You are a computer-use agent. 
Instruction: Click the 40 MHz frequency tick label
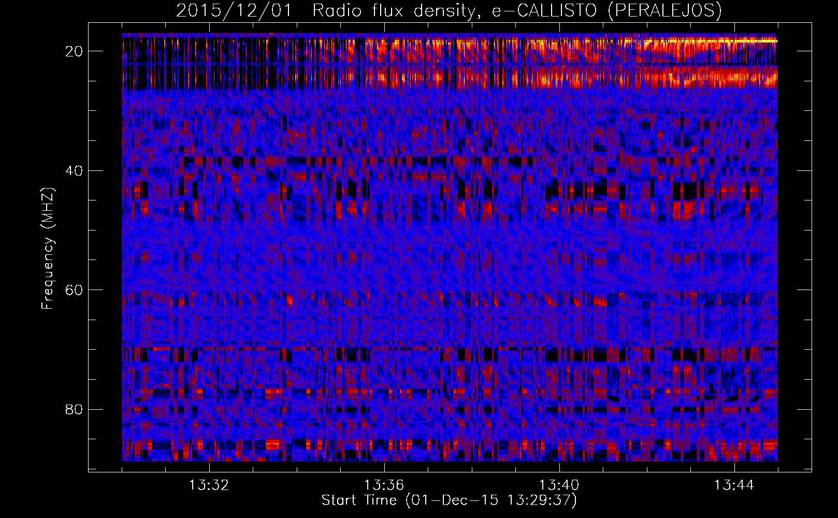[x=75, y=170]
